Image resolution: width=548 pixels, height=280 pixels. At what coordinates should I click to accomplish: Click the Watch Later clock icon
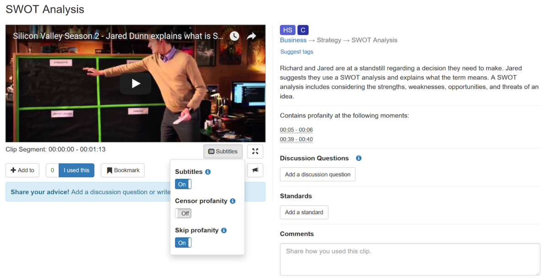pyautogui.click(x=234, y=36)
